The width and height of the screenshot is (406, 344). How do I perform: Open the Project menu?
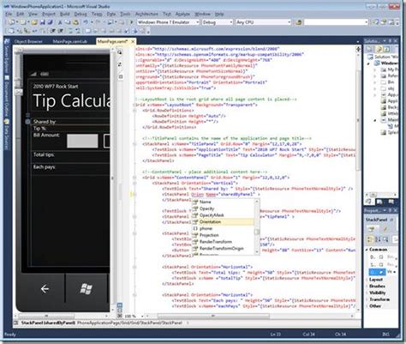tap(49, 14)
